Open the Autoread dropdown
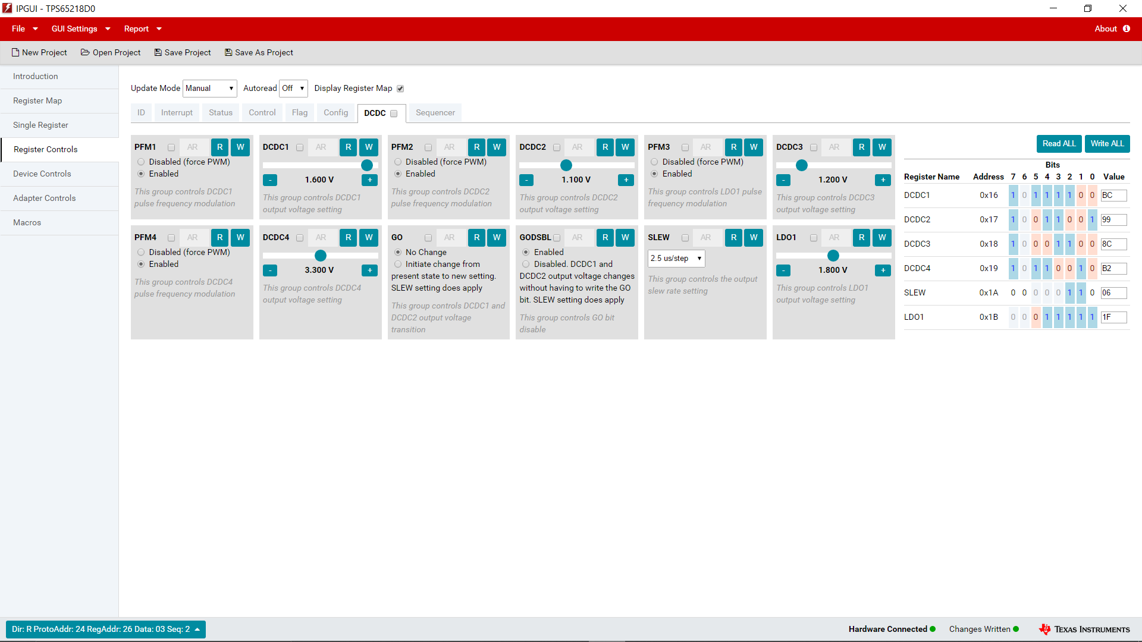 pos(294,89)
